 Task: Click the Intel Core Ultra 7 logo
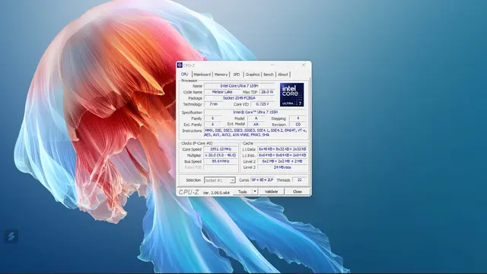tap(291, 94)
